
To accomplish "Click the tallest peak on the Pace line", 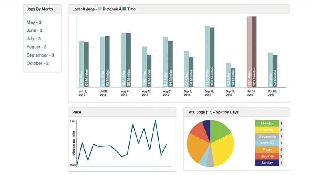I will [155, 120].
